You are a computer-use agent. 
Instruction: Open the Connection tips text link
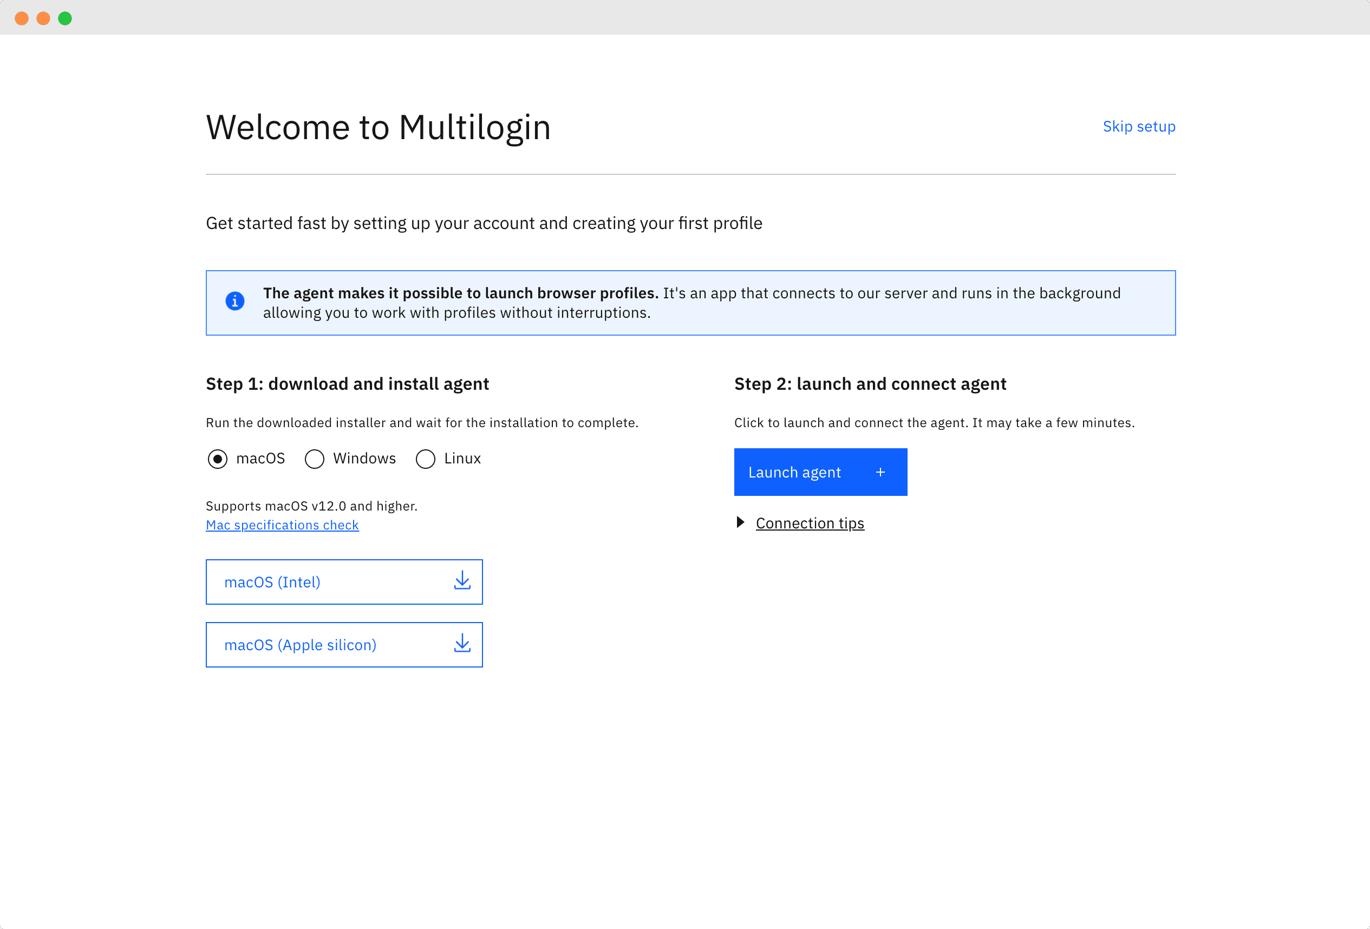coord(810,523)
